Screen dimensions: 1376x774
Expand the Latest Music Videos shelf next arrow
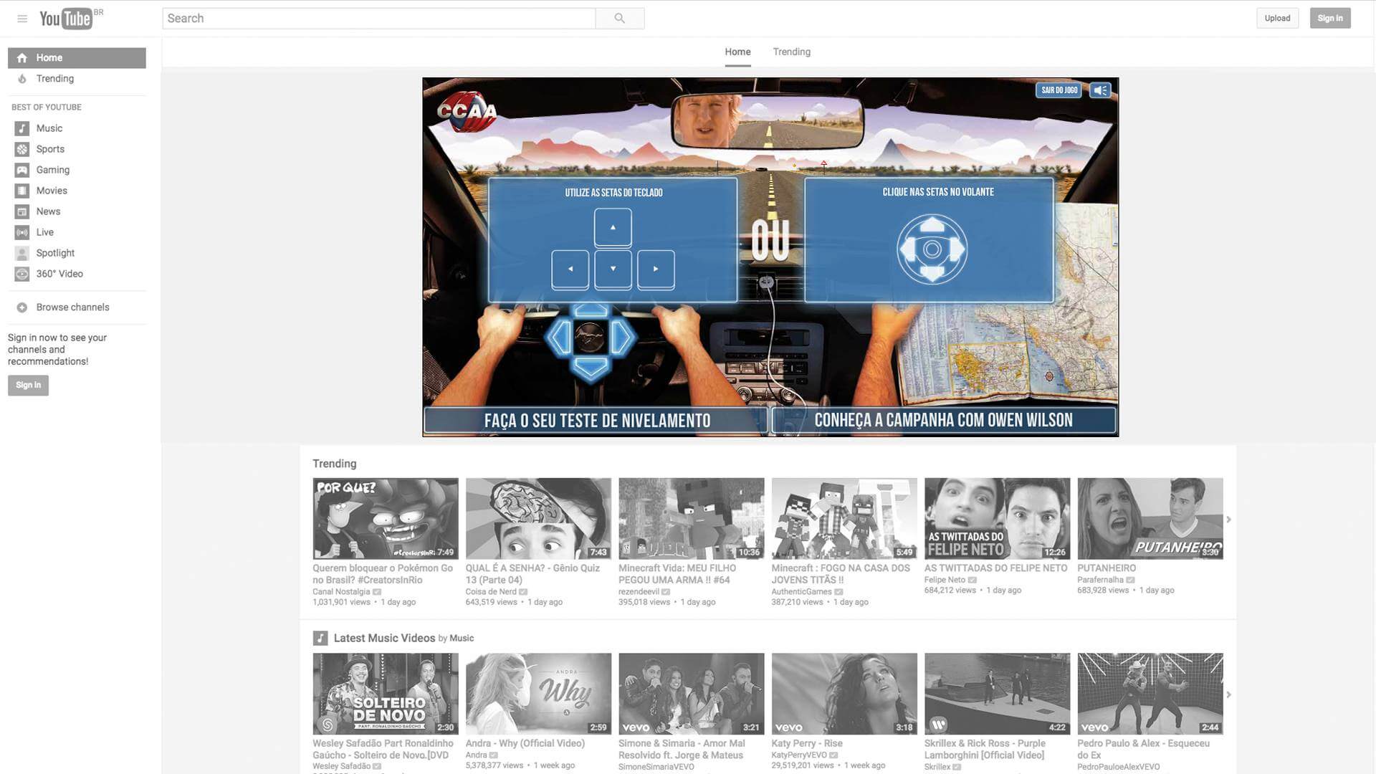coord(1228,694)
